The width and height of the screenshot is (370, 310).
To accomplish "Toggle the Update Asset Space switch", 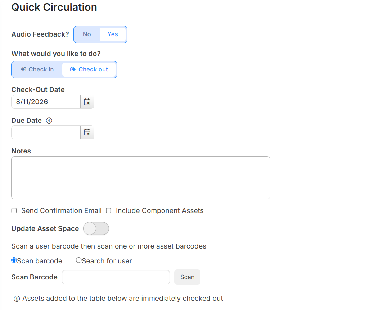I will pyautogui.click(x=96, y=228).
